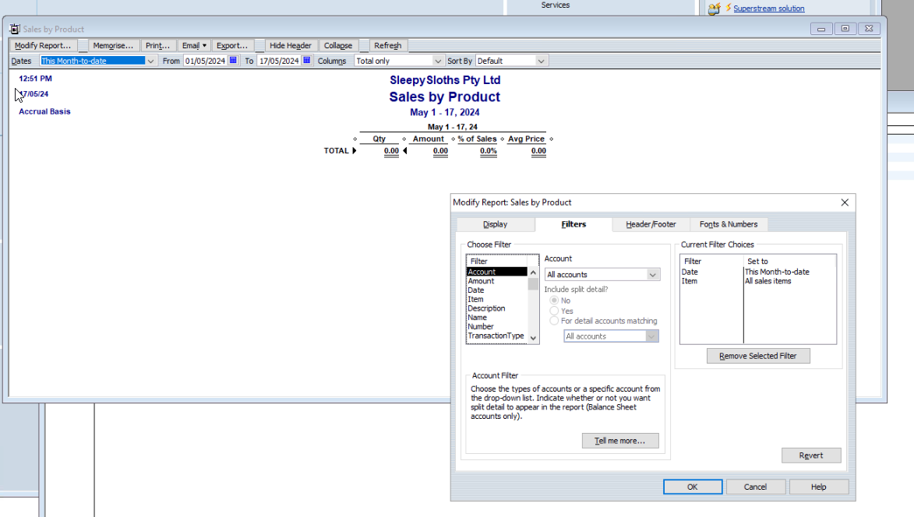Image resolution: width=914 pixels, height=517 pixels.
Task: Select Name in the filter list
Action: coord(496,318)
